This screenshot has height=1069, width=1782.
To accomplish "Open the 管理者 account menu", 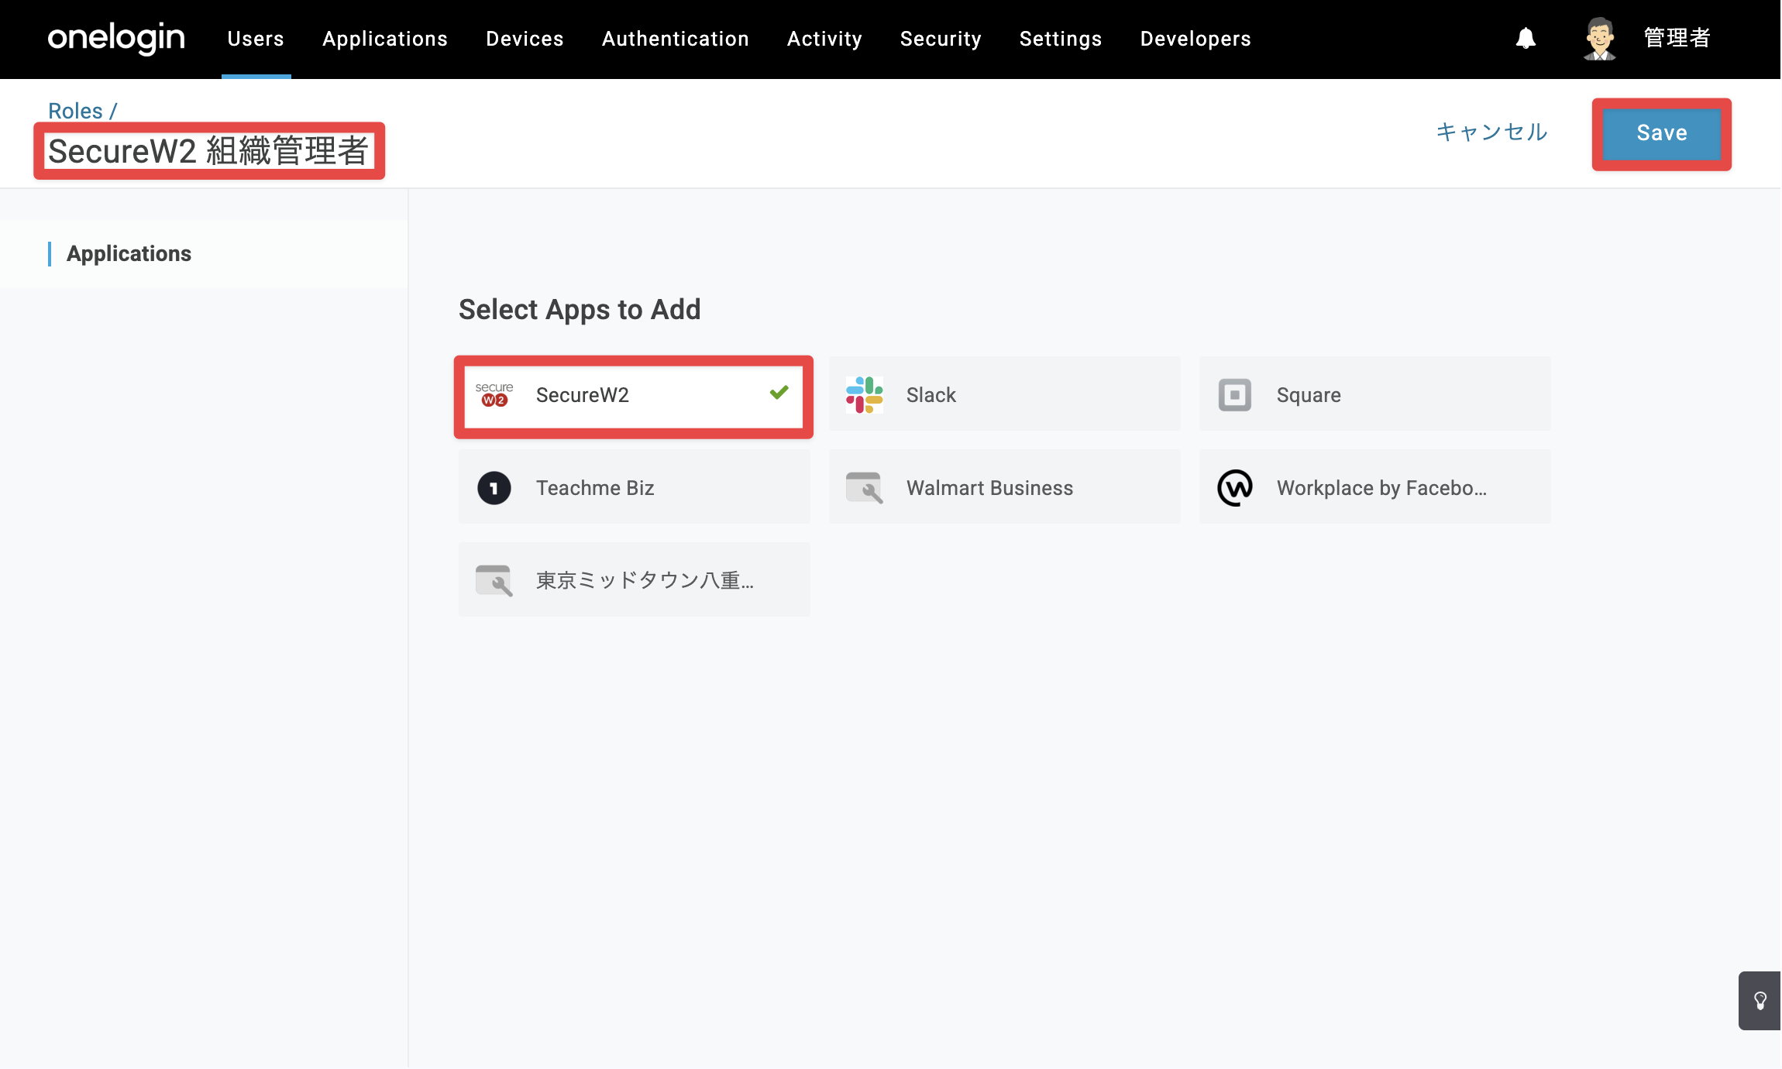I will (x=1677, y=38).
